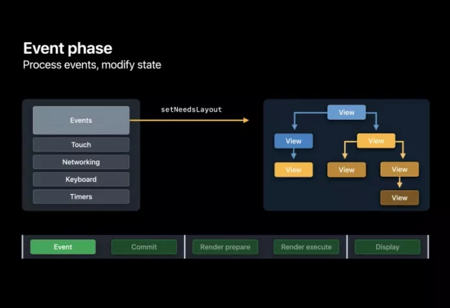This screenshot has height=308, width=450.
Task: Click the yellow View child of the root
Action: tap(376, 140)
